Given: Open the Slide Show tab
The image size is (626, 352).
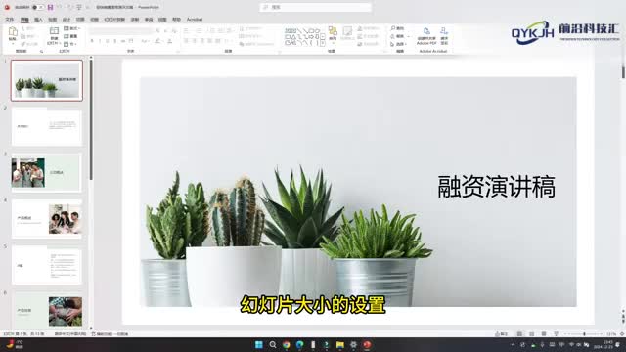Looking at the screenshot, I should (114, 20).
